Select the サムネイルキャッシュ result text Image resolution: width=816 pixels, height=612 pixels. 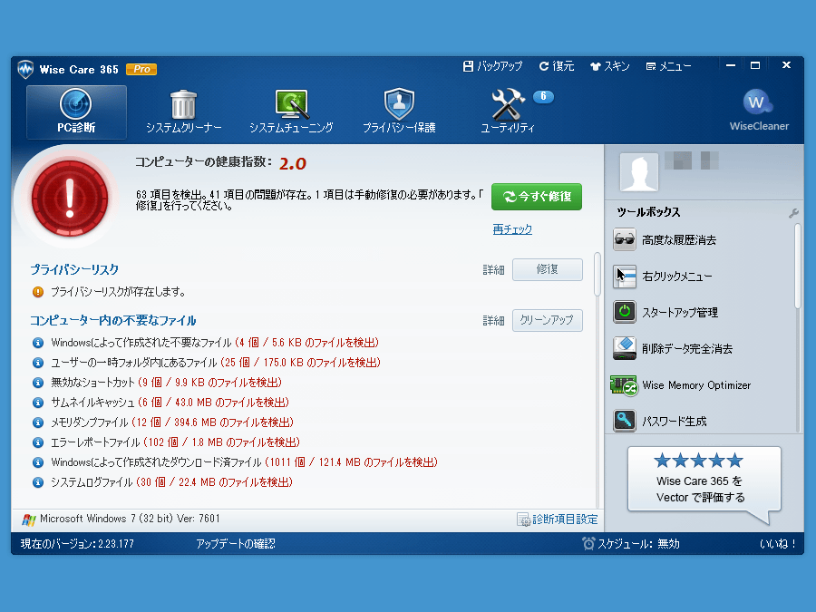pos(170,403)
